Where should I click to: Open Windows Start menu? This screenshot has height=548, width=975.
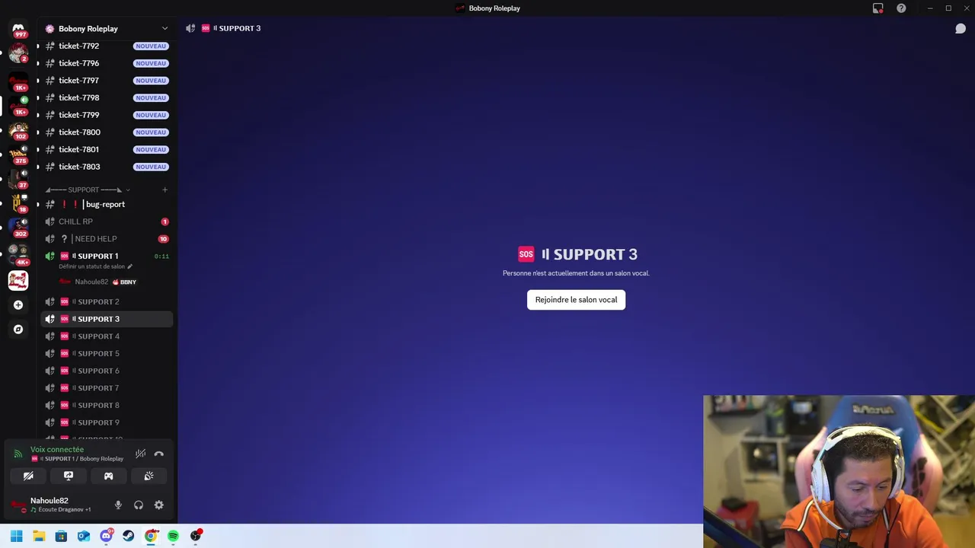(x=17, y=536)
